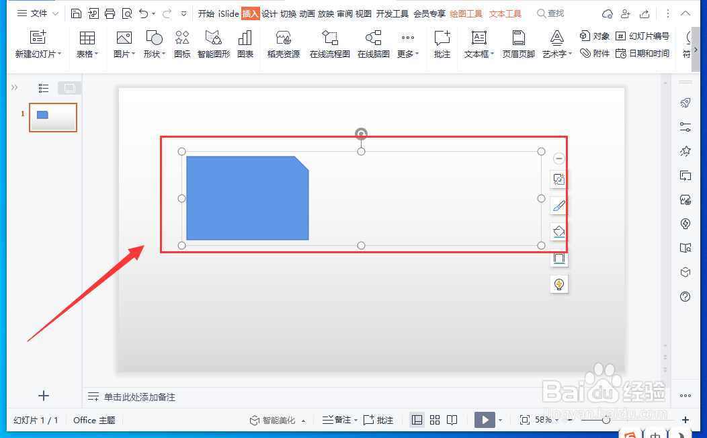This screenshot has width=707, height=438.
Task: Click the blue snipped-corner shape
Action: (247, 198)
